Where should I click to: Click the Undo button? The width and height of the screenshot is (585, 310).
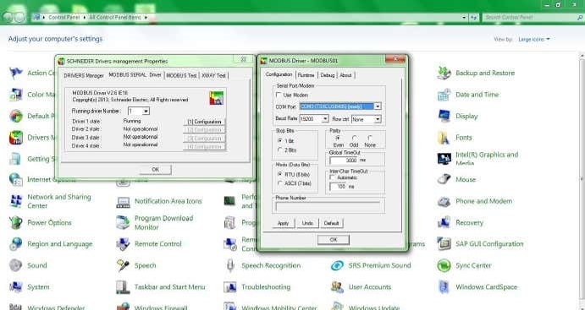(x=307, y=223)
